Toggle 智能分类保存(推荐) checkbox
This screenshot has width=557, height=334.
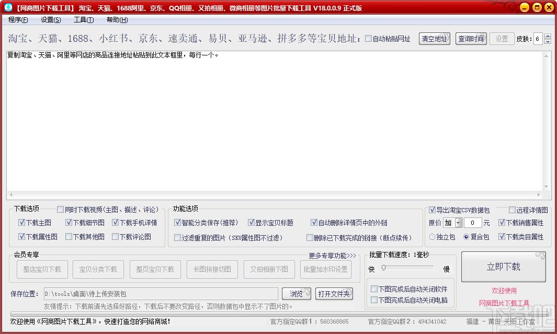[178, 223]
